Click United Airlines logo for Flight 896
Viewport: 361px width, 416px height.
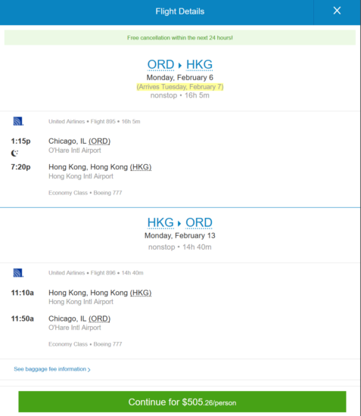18,273
